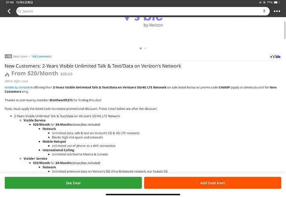Open the 168 Comments link
This screenshot has width=286, height=197.
click(41, 56)
